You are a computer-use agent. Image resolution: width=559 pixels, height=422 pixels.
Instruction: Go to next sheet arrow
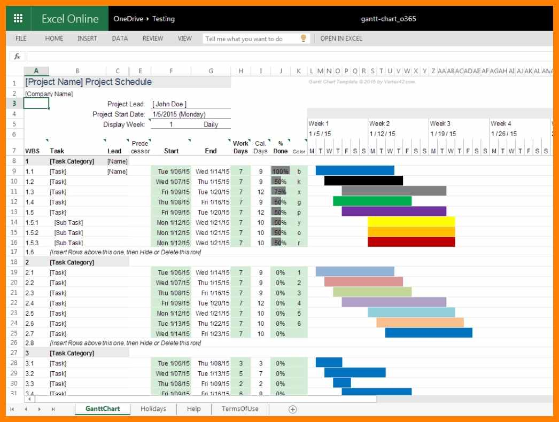(39, 409)
